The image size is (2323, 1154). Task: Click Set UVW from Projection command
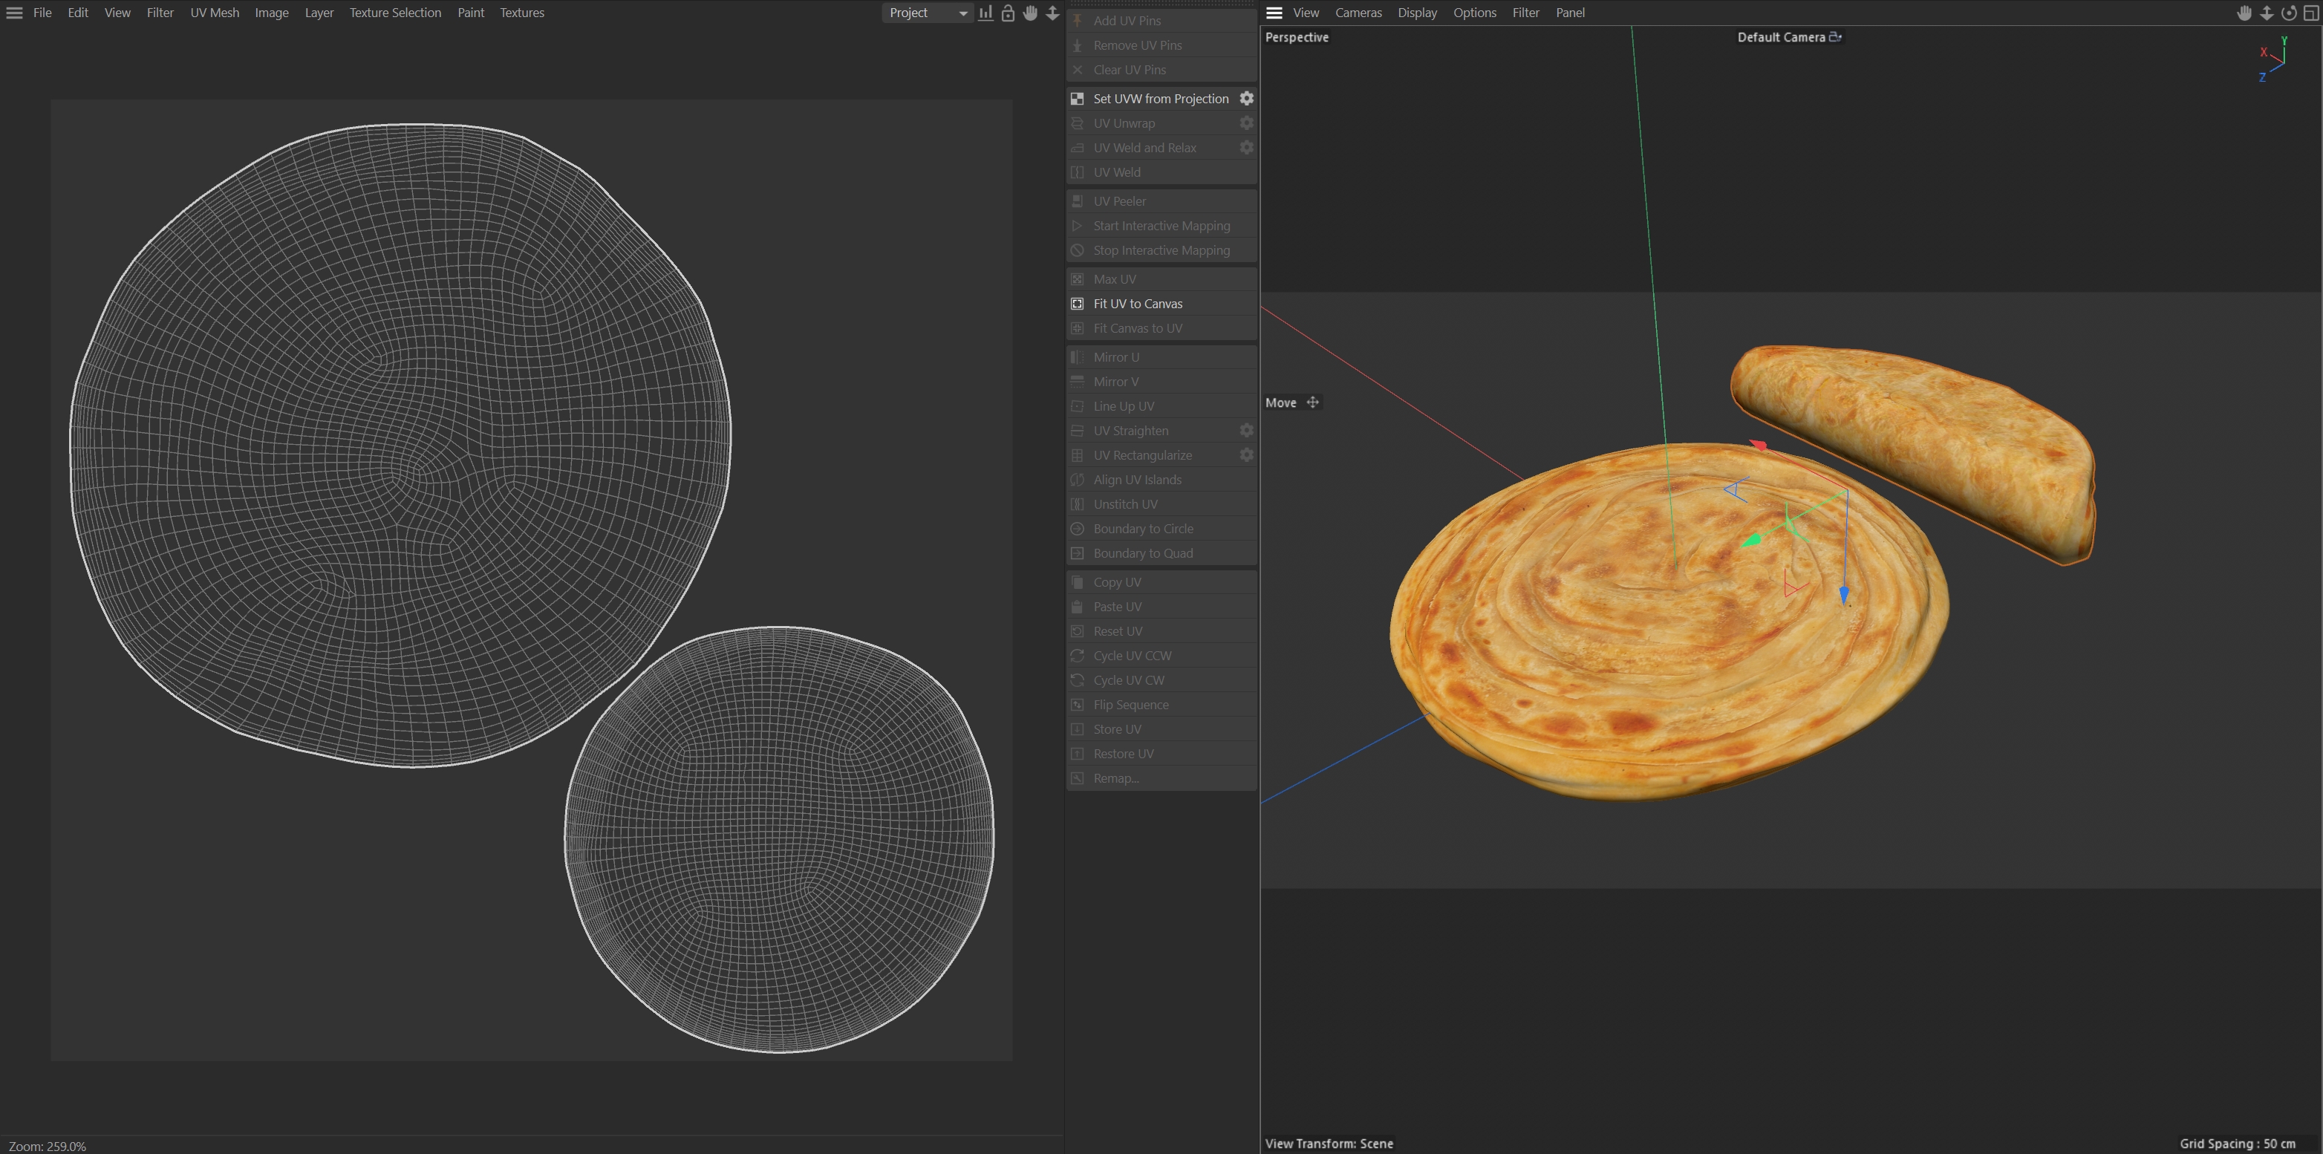click(x=1161, y=98)
